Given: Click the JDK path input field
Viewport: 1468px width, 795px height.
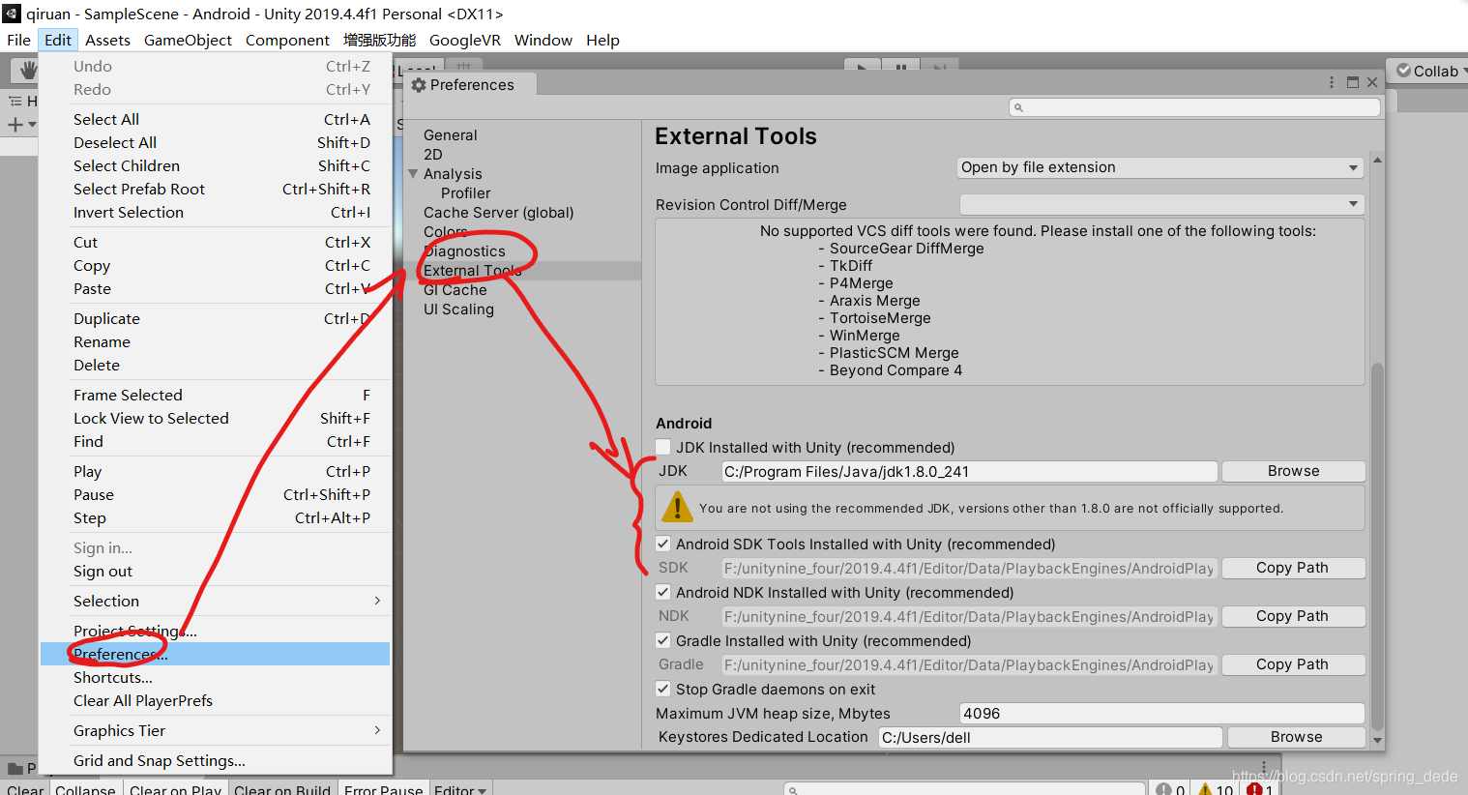Looking at the screenshot, I should click(969, 471).
